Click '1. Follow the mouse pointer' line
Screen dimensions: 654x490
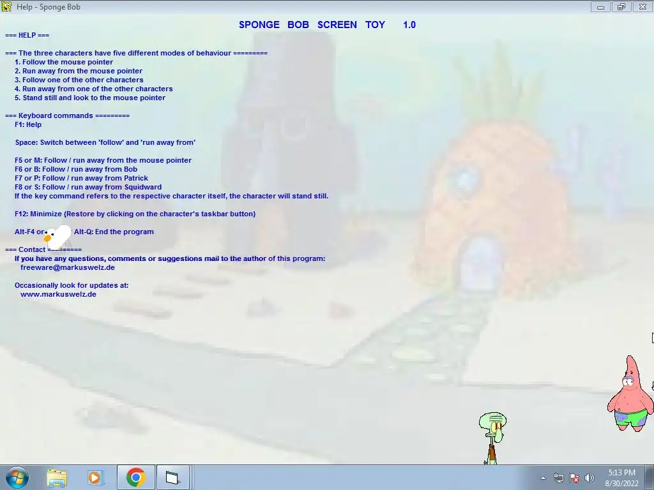point(64,62)
